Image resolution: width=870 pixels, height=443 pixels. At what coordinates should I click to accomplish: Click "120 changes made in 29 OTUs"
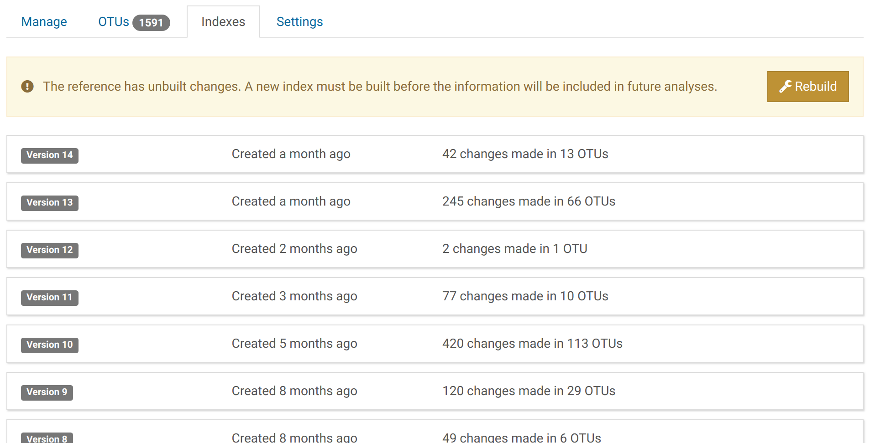coord(529,391)
